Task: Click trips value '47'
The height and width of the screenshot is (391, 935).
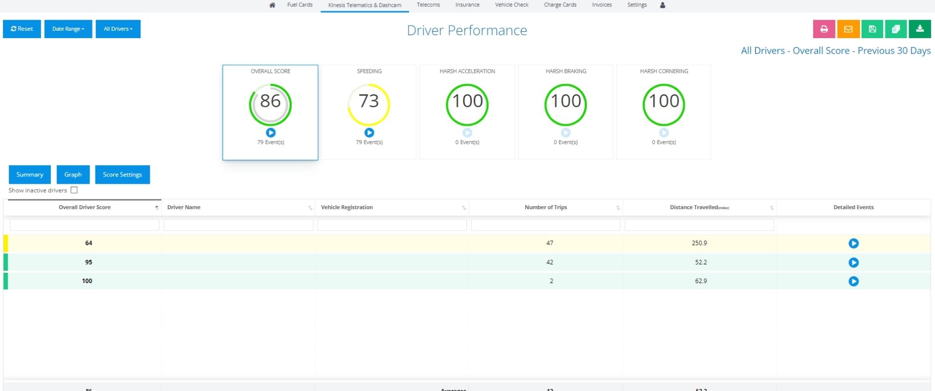Action: pos(550,243)
